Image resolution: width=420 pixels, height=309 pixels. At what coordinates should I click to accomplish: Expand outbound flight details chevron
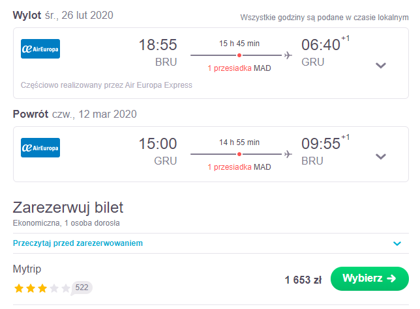pos(381,66)
